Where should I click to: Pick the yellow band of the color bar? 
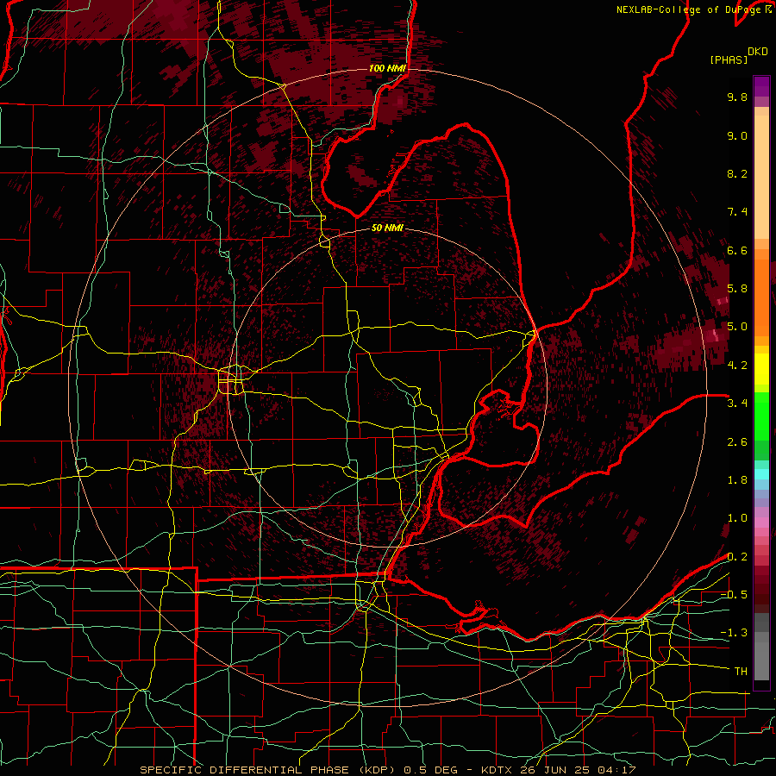pyautogui.click(x=761, y=369)
